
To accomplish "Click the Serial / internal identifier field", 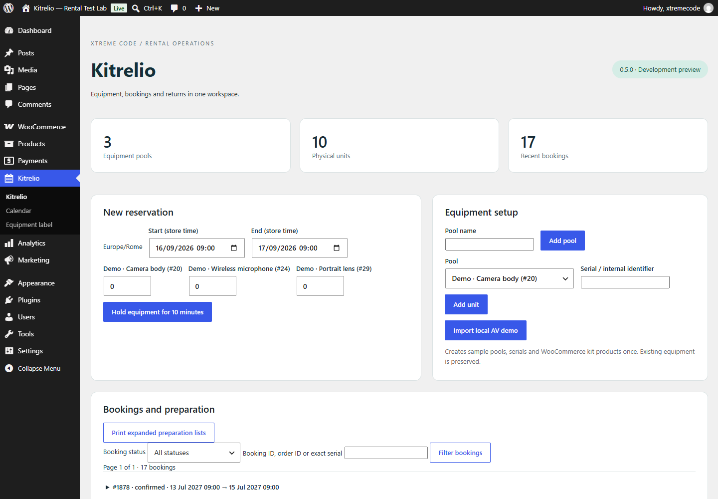I will (x=625, y=282).
